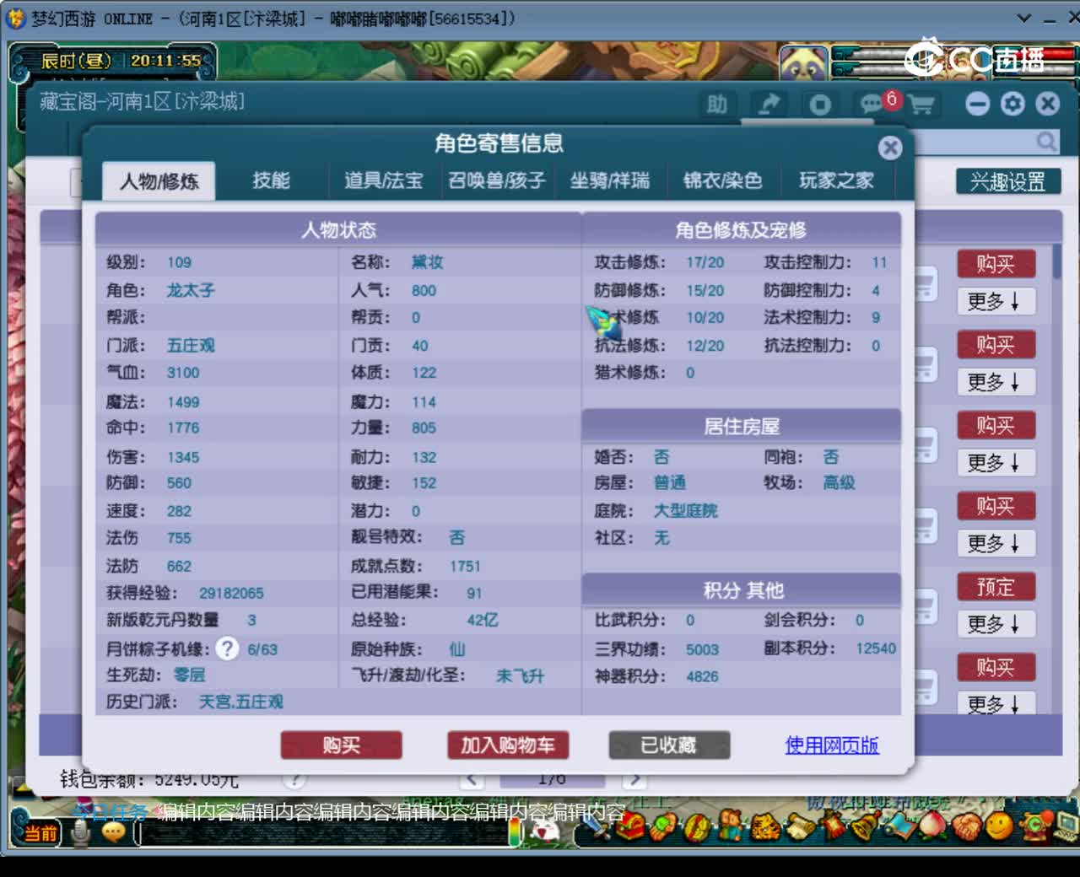Click the 12540 副本积分 value
1080x877 pixels.
(876, 648)
